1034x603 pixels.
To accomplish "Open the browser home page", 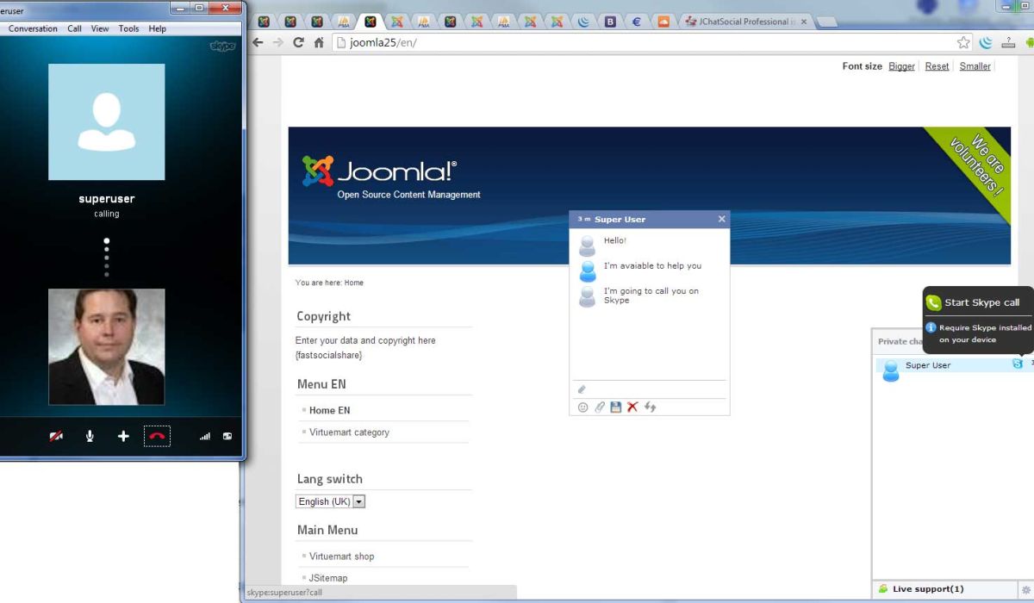I will tap(319, 42).
